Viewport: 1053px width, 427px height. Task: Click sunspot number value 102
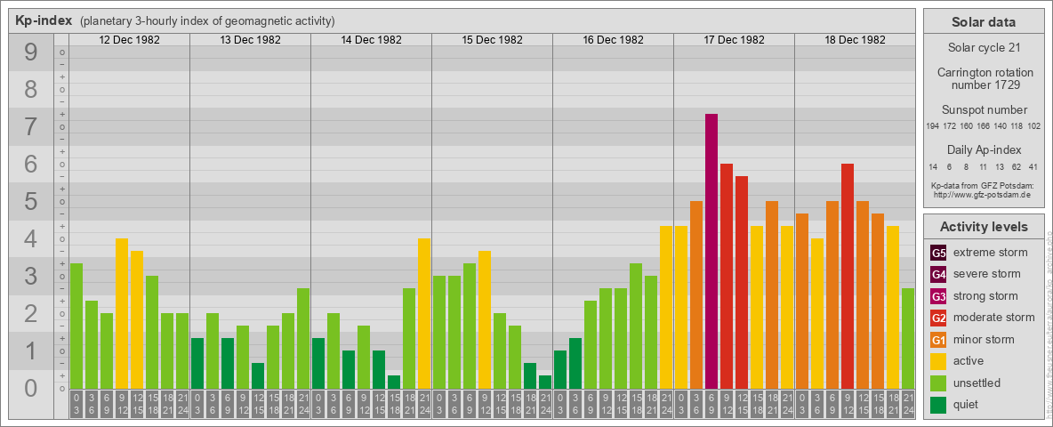(x=1034, y=126)
